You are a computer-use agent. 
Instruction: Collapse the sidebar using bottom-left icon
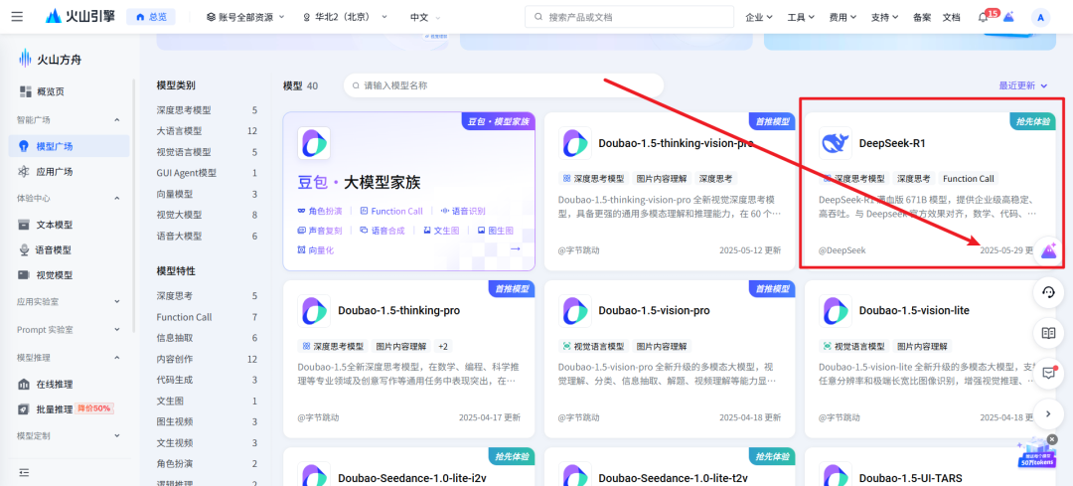25,472
